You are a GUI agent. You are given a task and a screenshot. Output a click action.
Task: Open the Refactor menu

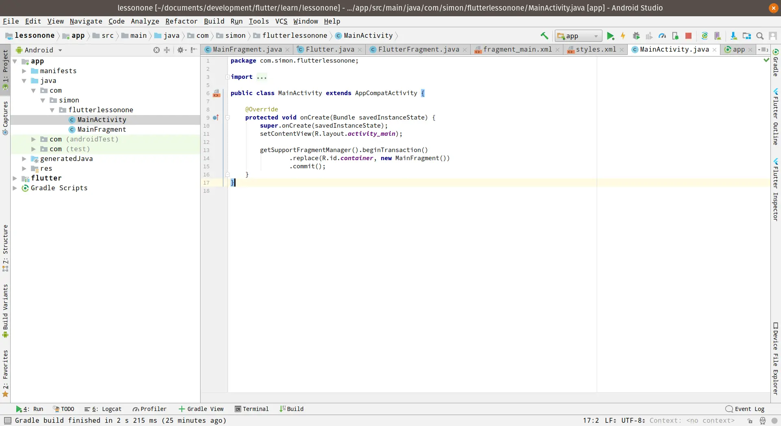tap(181, 21)
